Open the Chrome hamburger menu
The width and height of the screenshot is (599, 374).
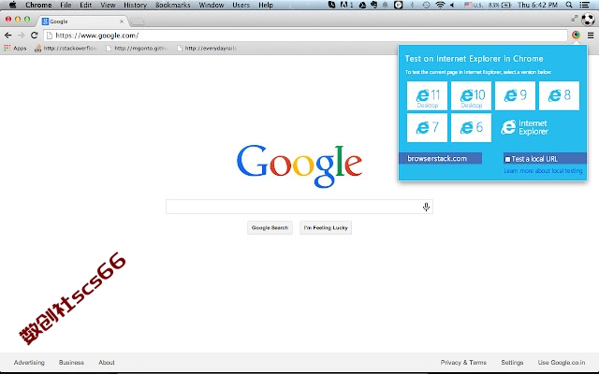(x=591, y=36)
